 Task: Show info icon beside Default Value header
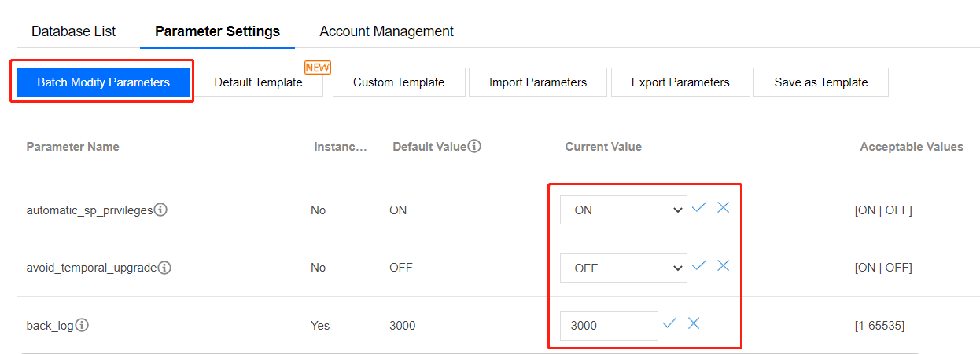click(x=474, y=146)
